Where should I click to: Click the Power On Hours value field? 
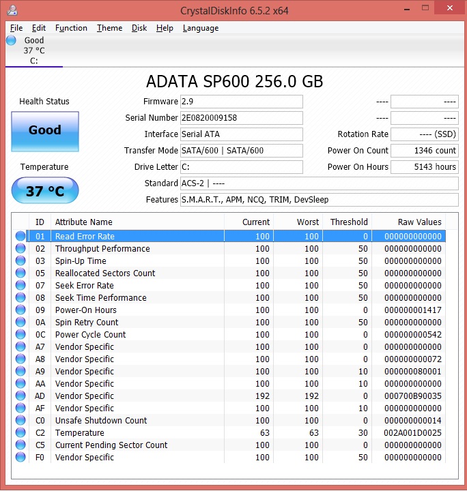tap(425, 167)
